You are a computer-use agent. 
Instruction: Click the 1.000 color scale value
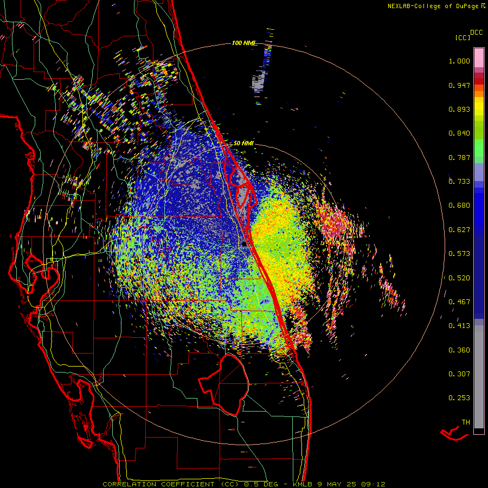click(x=459, y=61)
